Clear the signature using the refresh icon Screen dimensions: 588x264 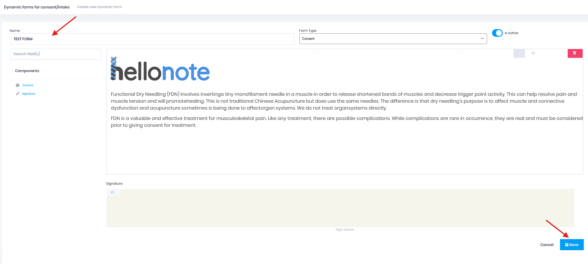point(113,192)
